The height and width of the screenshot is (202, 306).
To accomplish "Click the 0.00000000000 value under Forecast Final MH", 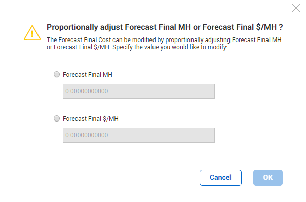I will 87,91.
